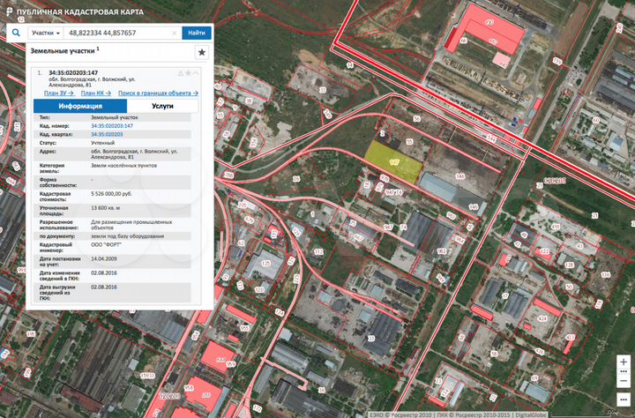Open the План ЗУ link
The height and width of the screenshot is (418, 635).
point(57,93)
